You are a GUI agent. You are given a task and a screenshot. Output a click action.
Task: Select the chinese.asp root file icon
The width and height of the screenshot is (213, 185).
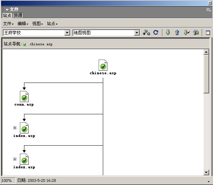103,65
